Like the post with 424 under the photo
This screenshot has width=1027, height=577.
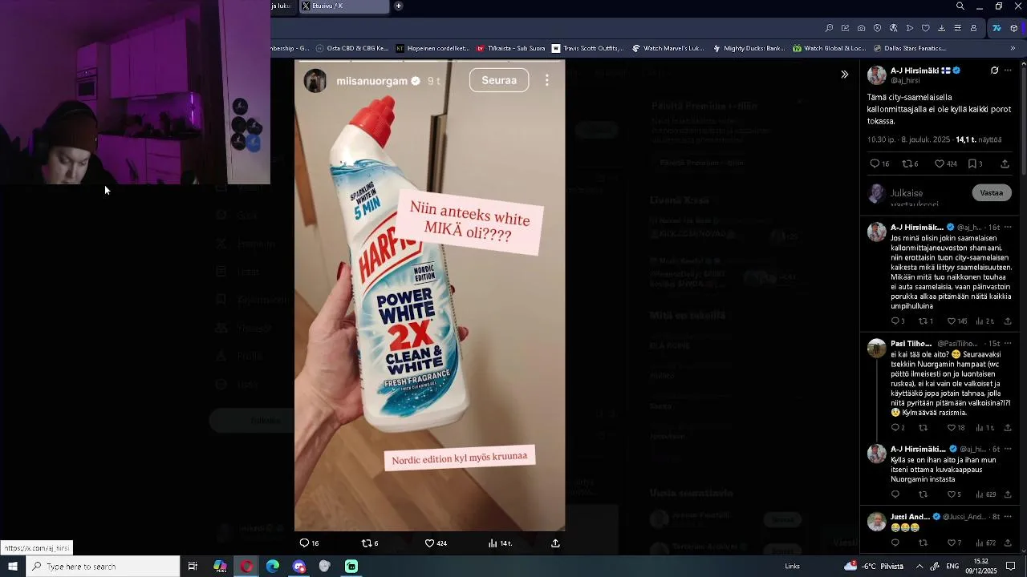[x=436, y=543]
